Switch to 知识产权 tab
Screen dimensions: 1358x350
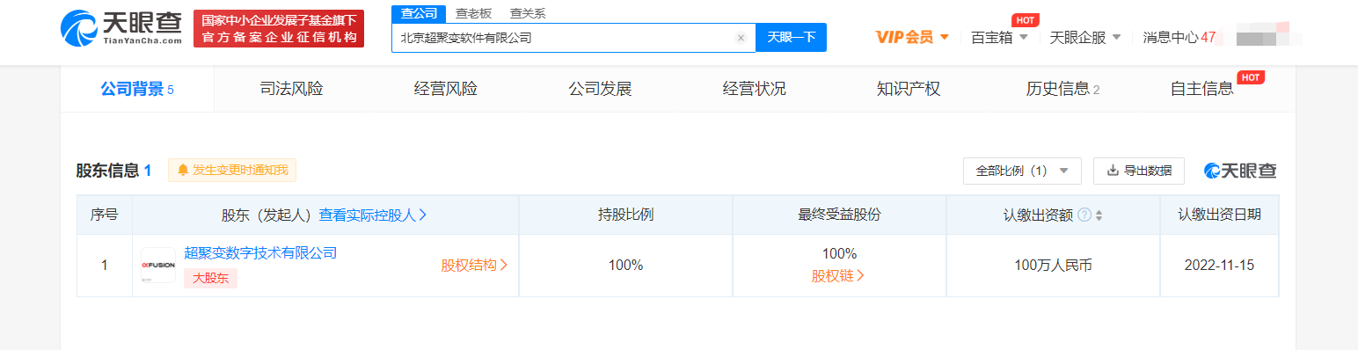(909, 89)
